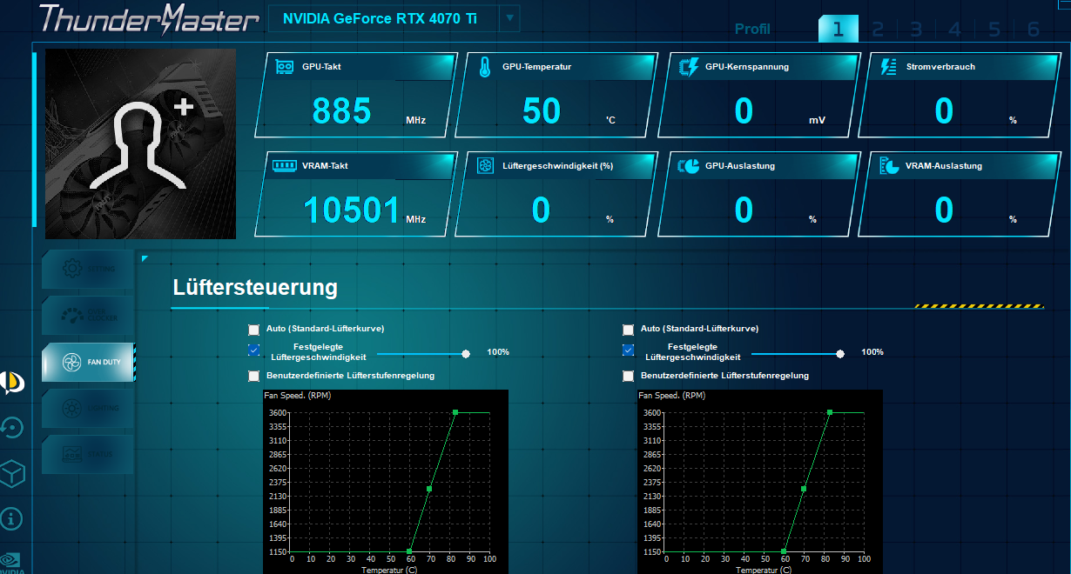Click the gauge icon on OVER CLOCKER tab

73,316
